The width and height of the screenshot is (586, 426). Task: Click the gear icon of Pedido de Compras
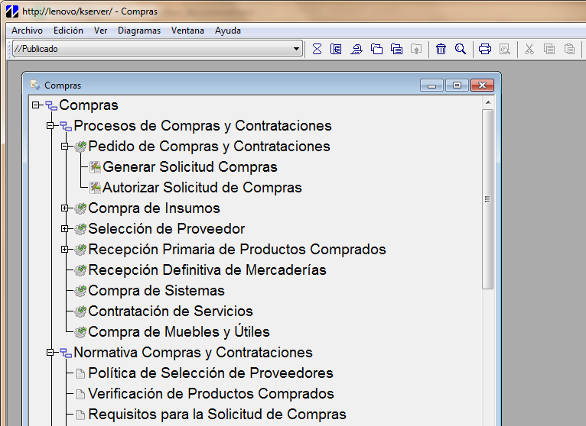80,147
